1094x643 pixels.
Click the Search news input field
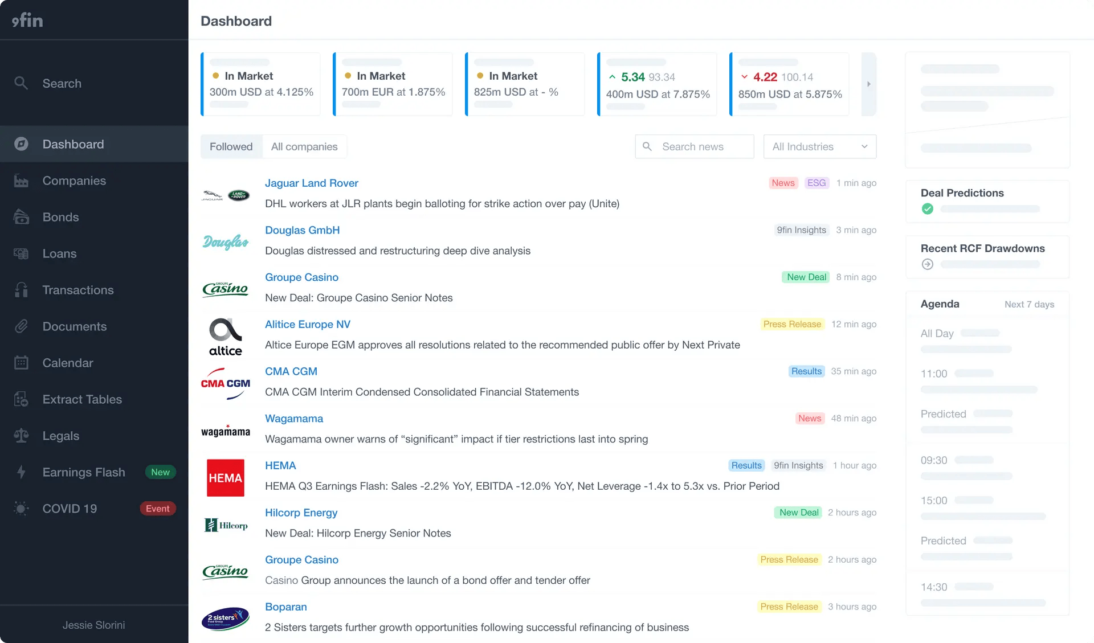pyautogui.click(x=695, y=146)
